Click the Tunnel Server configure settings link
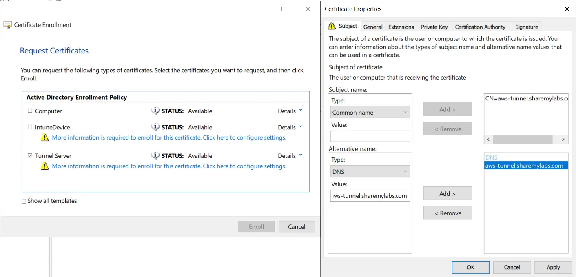576x277 pixels. [169, 166]
